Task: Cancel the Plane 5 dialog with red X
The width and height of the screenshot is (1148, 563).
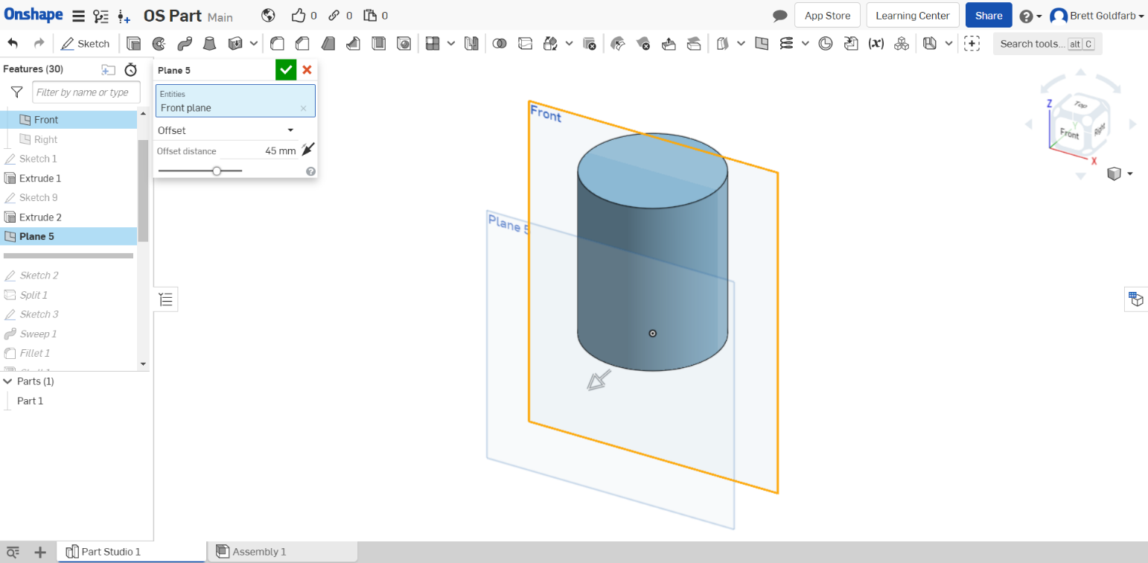Action: pyautogui.click(x=307, y=69)
